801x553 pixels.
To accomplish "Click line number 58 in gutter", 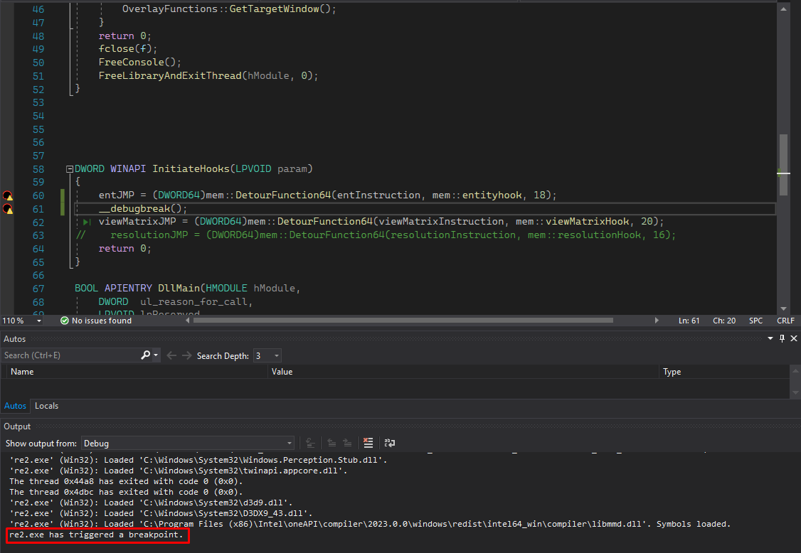I will [x=38, y=169].
